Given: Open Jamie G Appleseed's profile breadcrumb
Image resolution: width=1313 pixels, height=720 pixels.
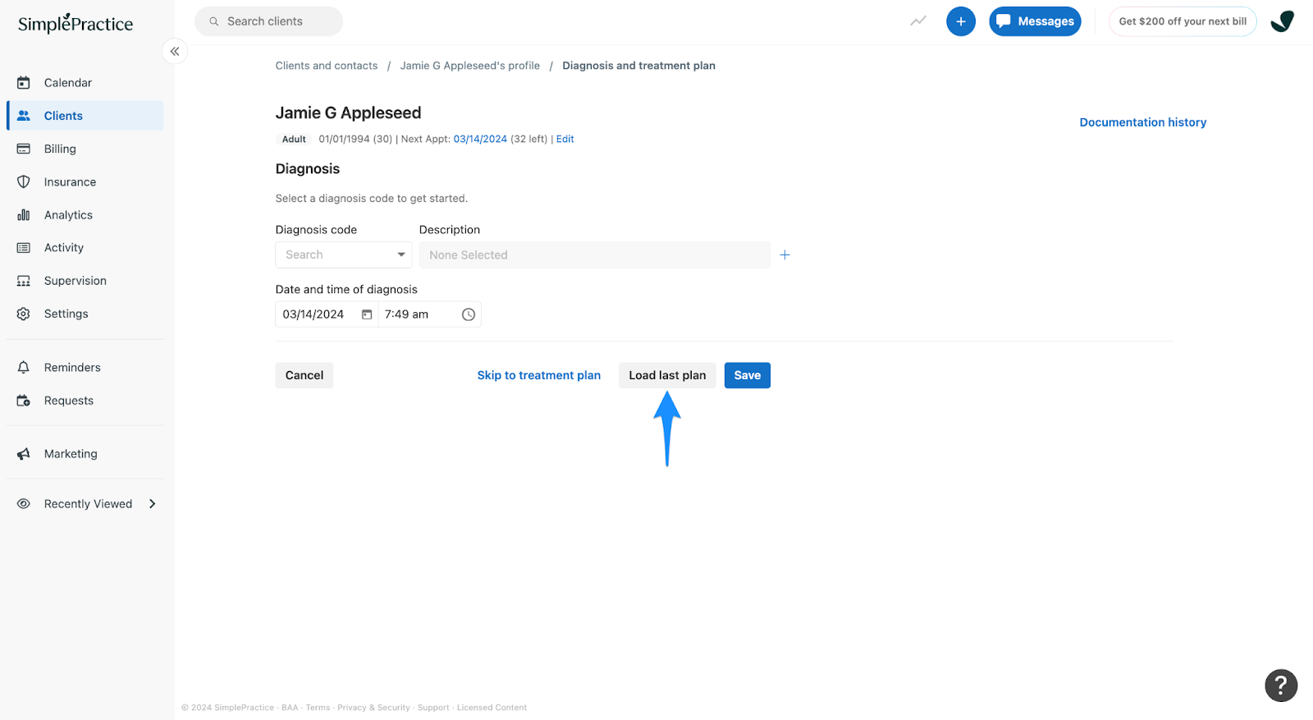Looking at the screenshot, I should tap(470, 66).
